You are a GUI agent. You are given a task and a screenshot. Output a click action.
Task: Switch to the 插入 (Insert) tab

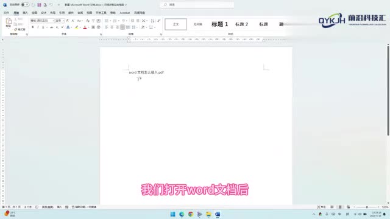(25, 13)
